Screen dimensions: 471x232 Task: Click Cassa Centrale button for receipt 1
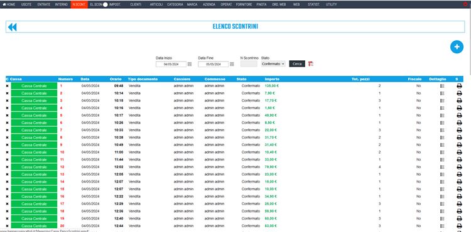coord(35,86)
